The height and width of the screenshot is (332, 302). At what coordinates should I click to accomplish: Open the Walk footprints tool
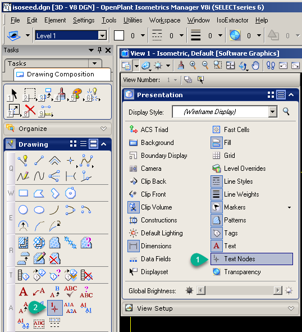271,65
